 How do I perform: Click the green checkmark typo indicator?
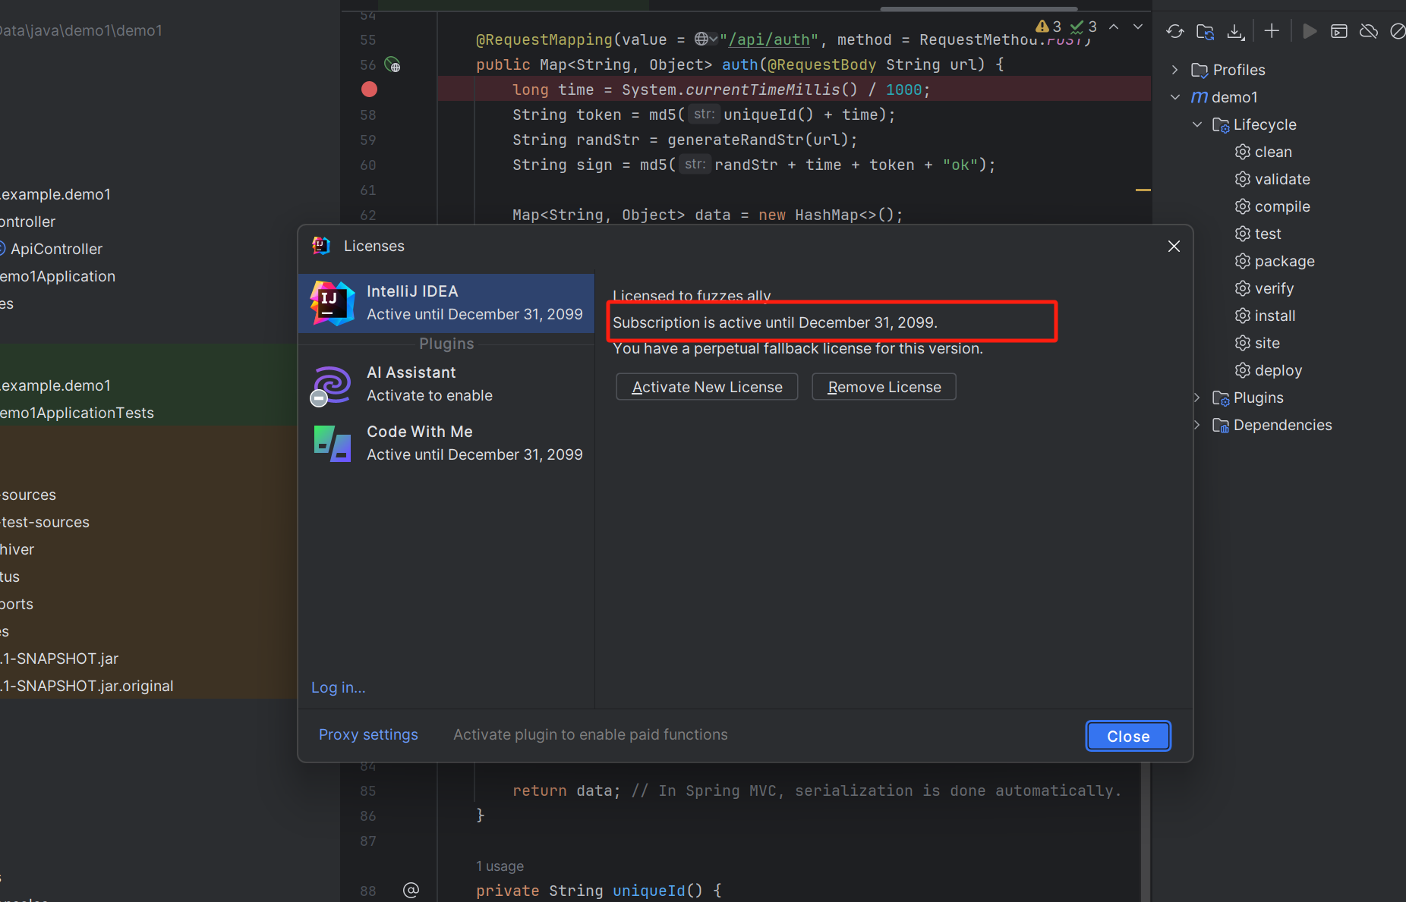tap(1083, 27)
